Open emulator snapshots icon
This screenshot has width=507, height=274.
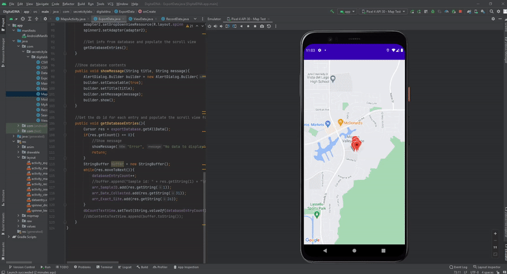coord(269,26)
